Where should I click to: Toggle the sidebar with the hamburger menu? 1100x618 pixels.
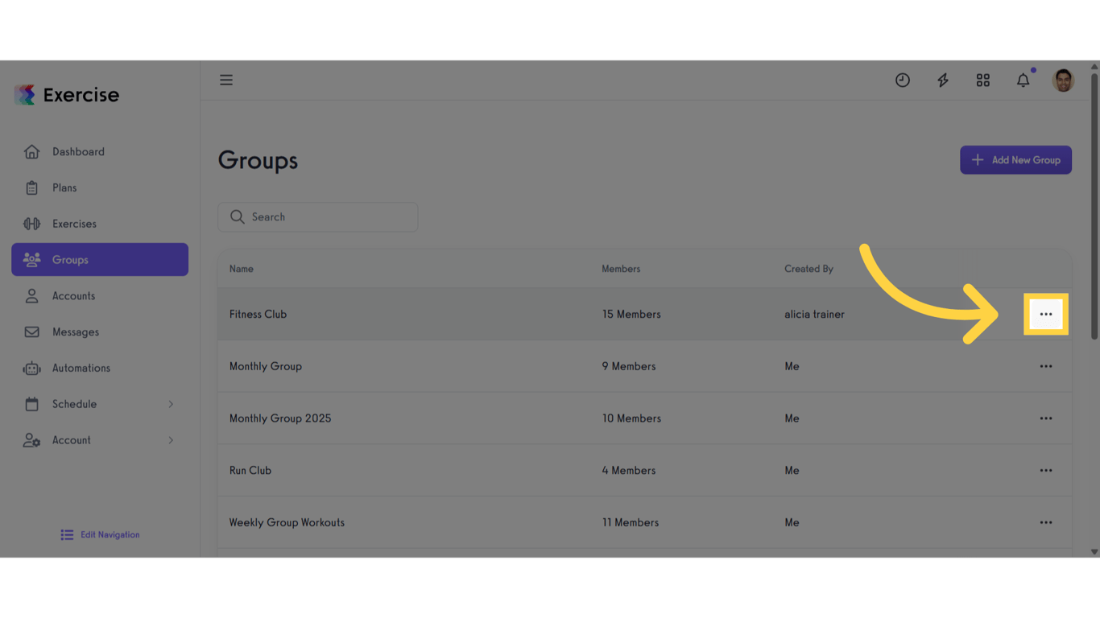(226, 80)
